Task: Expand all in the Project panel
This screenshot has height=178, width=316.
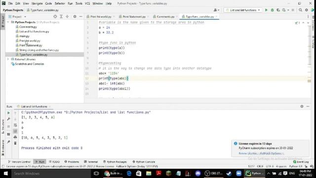Action: click(x=61, y=16)
